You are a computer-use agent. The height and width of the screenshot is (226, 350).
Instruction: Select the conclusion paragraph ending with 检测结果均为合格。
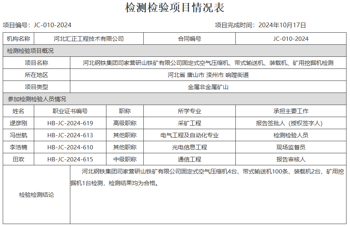[x=207, y=177]
